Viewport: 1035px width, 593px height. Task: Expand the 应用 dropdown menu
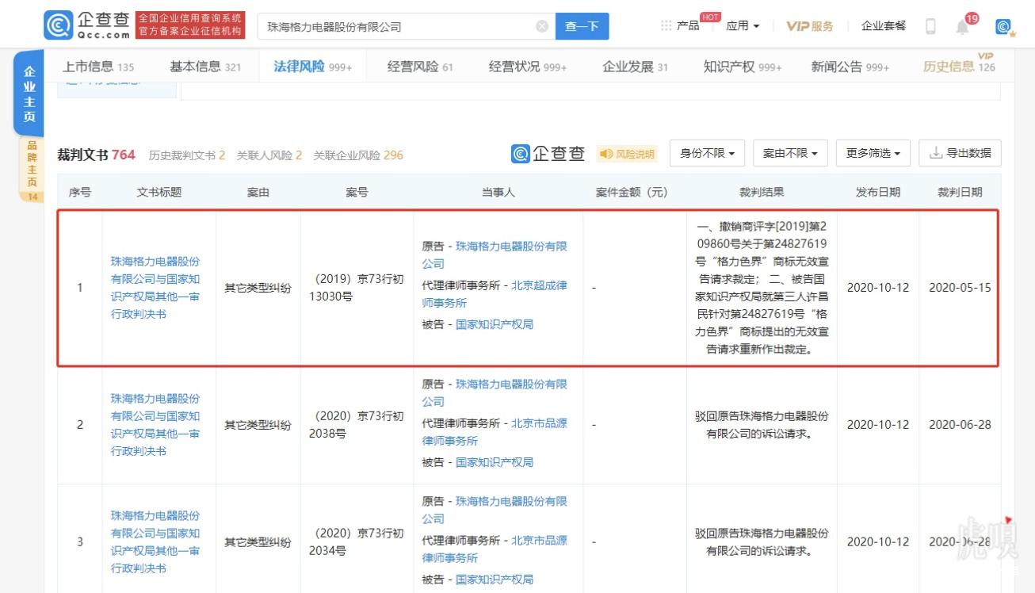pyautogui.click(x=743, y=26)
